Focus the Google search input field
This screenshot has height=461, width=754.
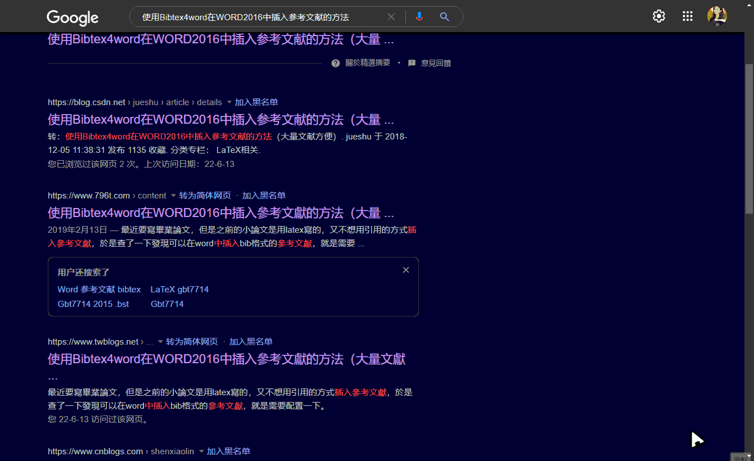(x=260, y=17)
